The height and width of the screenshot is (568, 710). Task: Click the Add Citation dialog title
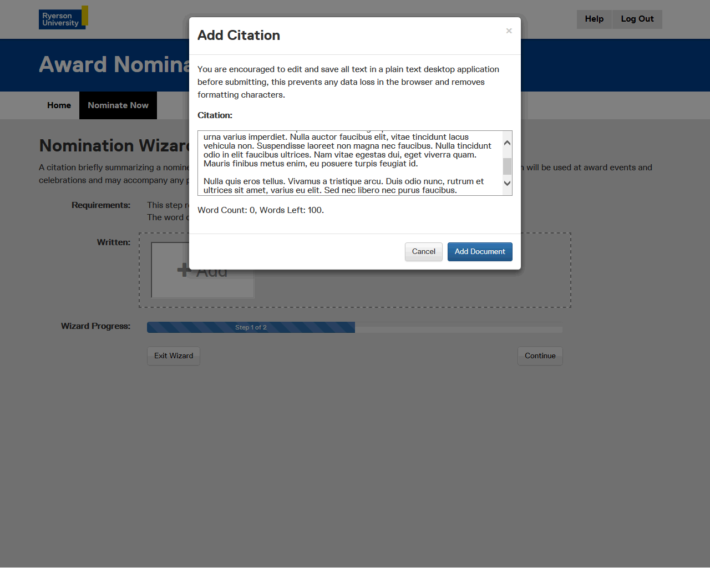[239, 35]
